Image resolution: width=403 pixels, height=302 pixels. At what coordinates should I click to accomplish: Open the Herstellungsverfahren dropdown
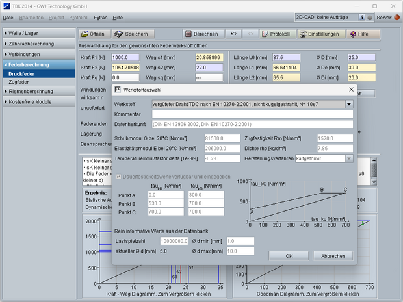pos(348,158)
